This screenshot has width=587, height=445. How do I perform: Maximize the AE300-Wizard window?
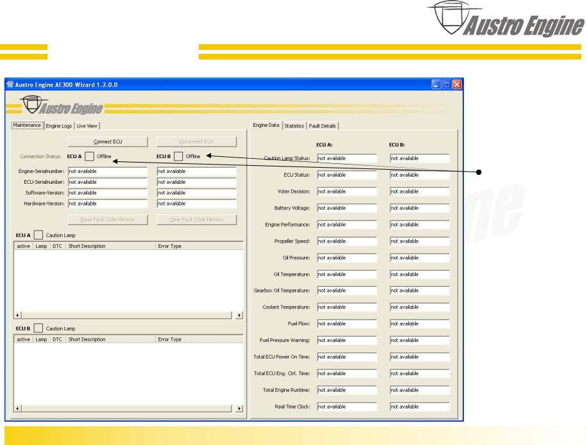coord(447,85)
